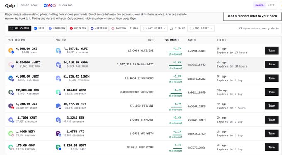The image size is (282, 155).
Task: Click 'Expires in 7 hours' text
Action: coord(231,108)
